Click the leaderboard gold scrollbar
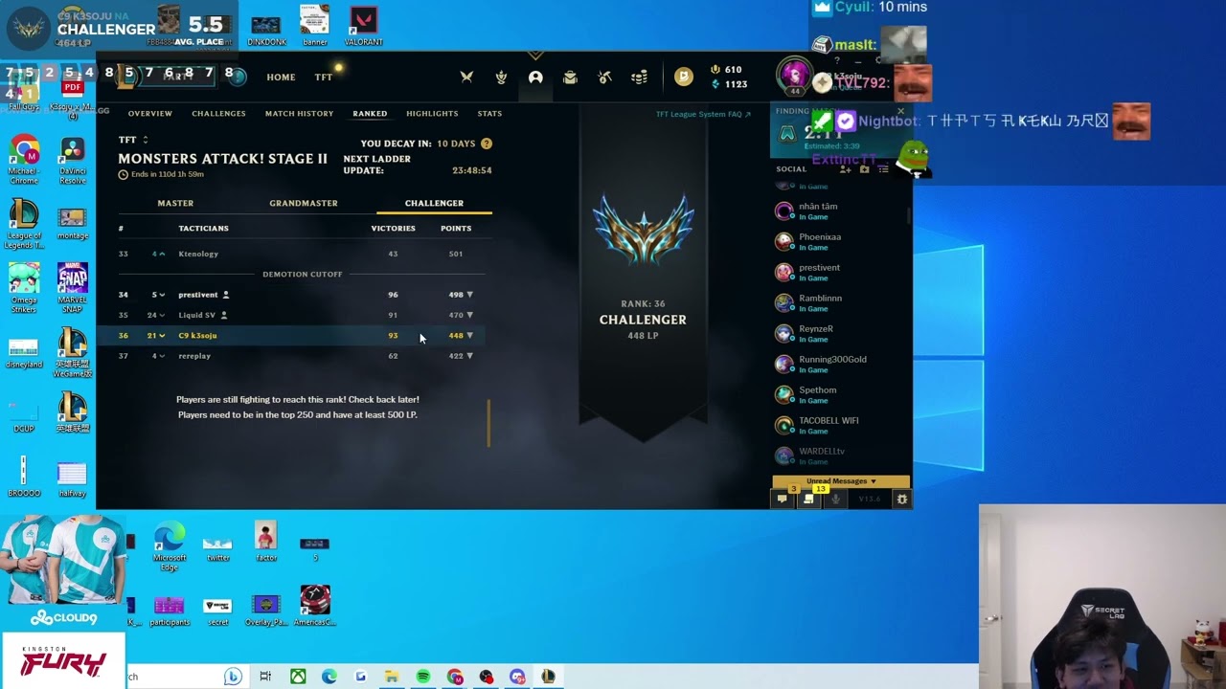1226x689 pixels. click(488, 423)
